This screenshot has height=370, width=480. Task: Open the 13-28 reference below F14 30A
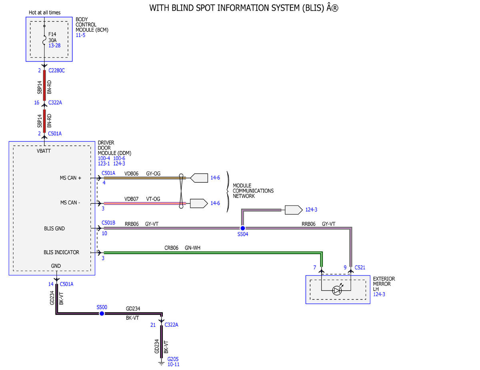55,46
